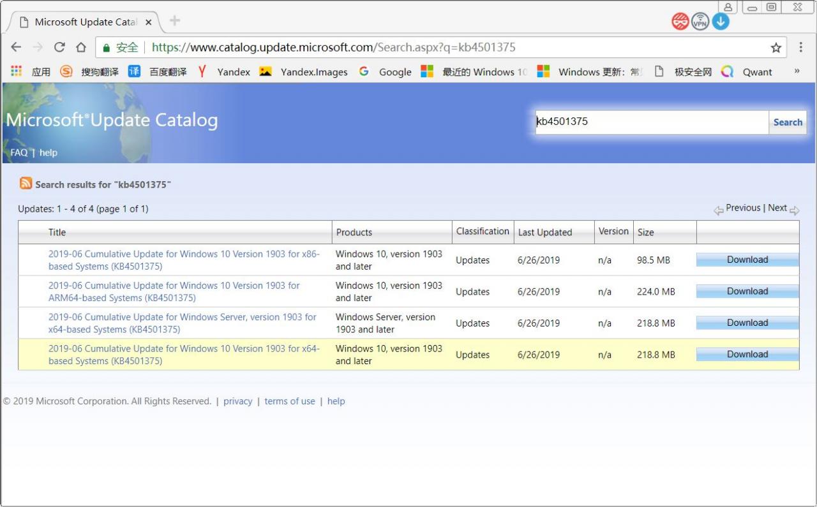
Task: Open the privacy link in the footer
Action: pyautogui.click(x=237, y=401)
